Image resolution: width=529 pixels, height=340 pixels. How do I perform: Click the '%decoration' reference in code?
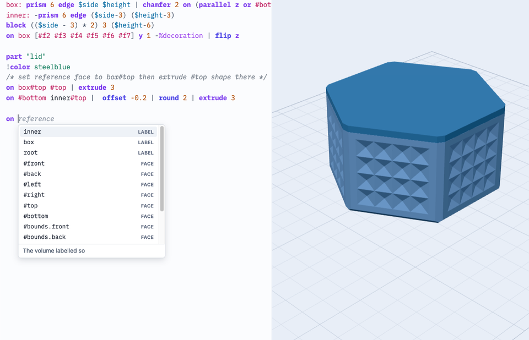[x=181, y=35]
